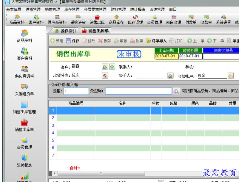Open 客户资料 in the top toolbar
The width and height of the screenshot is (239, 182).
pyautogui.click(x=36, y=20)
